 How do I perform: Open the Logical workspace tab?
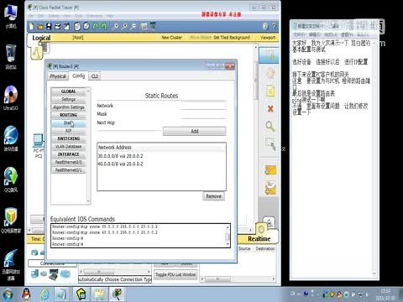point(41,38)
